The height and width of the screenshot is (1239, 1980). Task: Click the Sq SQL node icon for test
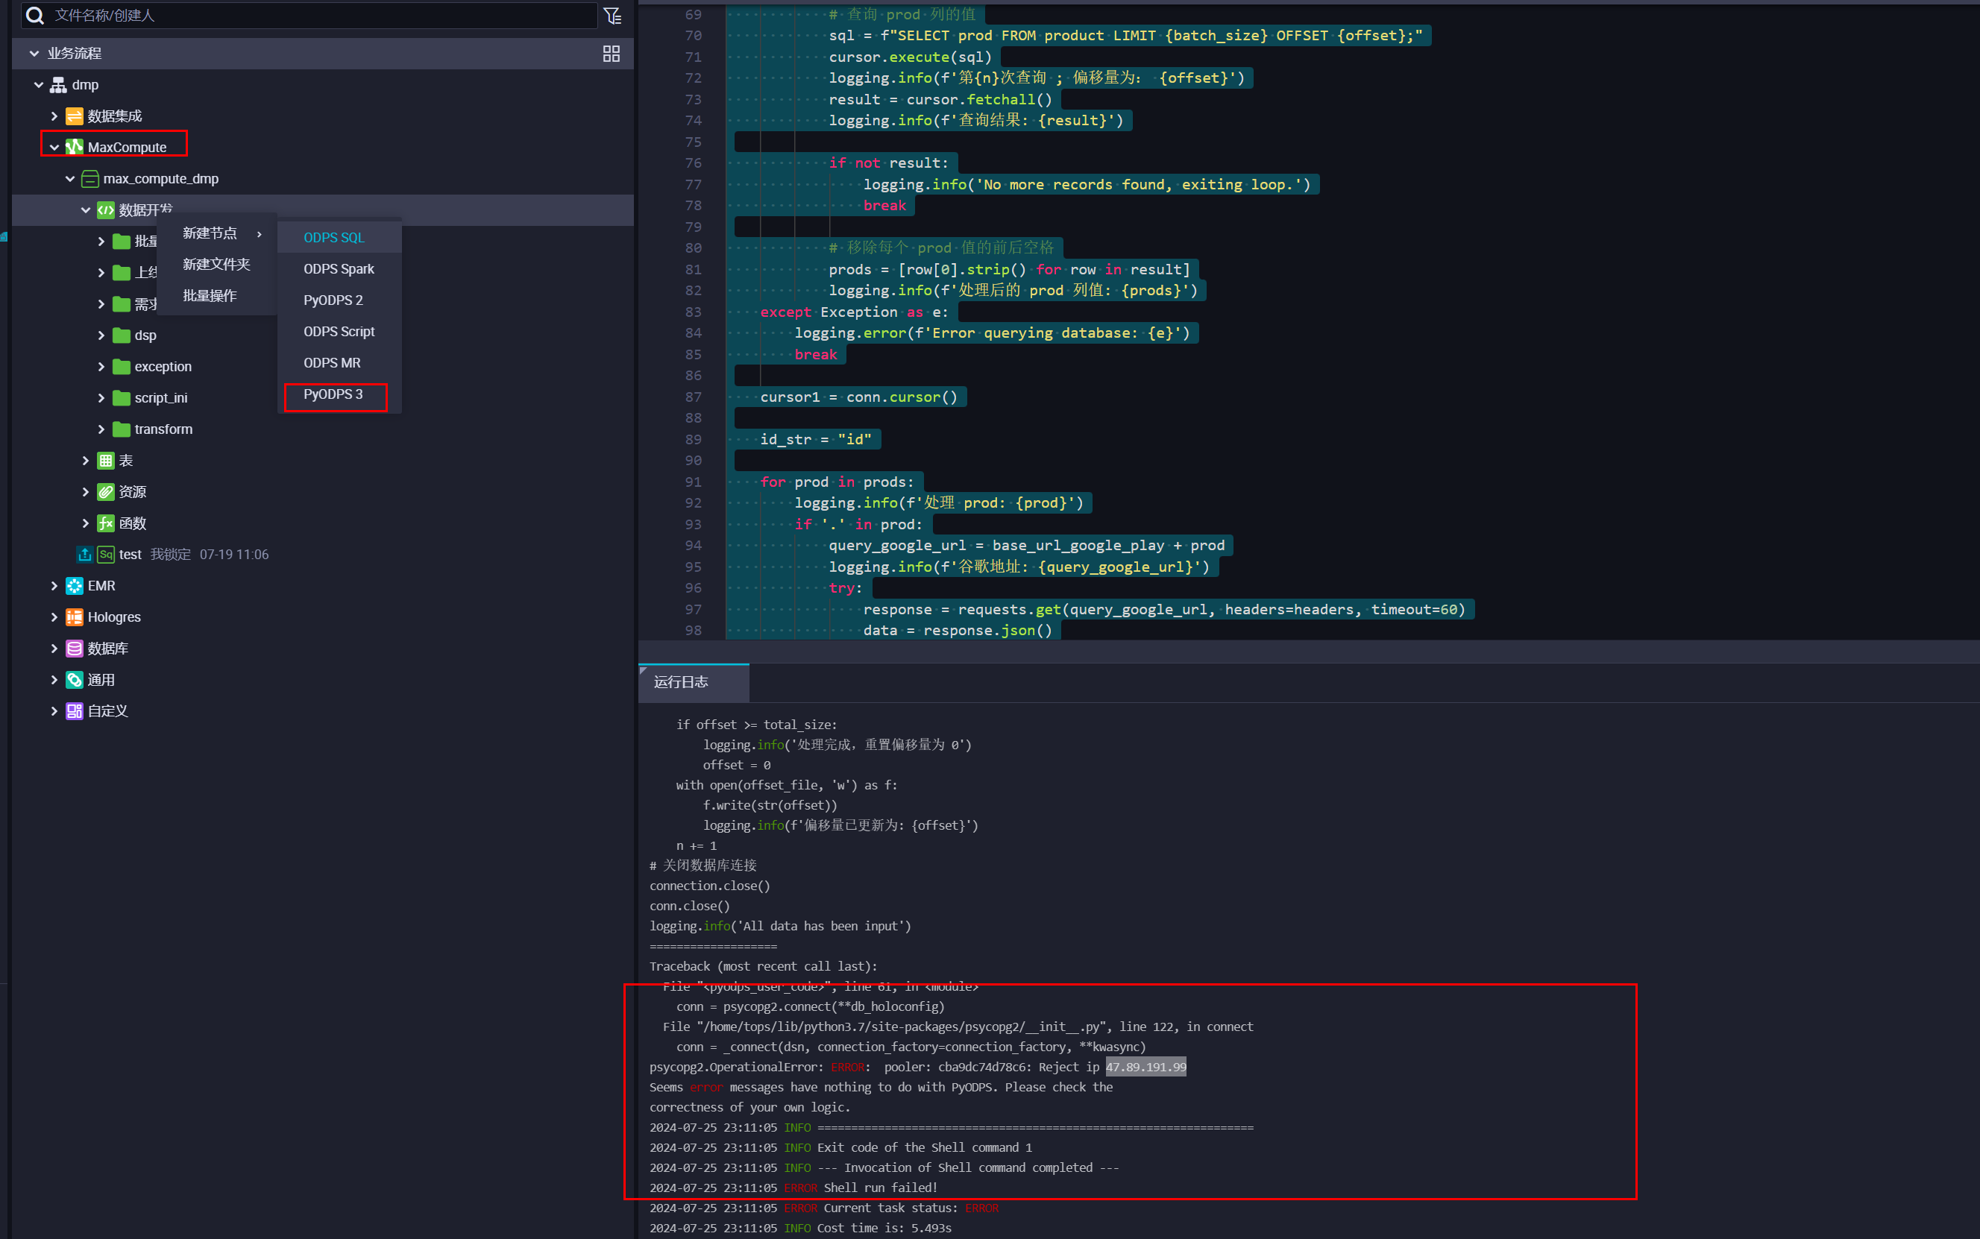tap(106, 555)
